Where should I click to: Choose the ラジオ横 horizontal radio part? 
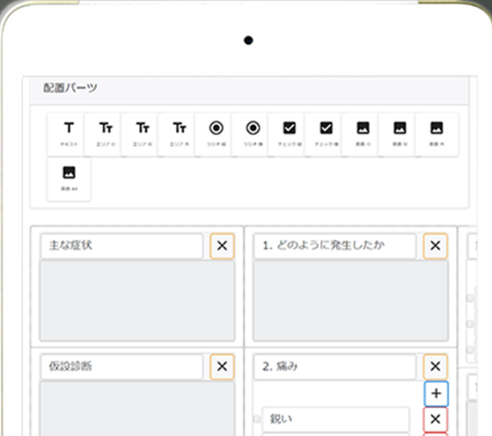(x=253, y=134)
